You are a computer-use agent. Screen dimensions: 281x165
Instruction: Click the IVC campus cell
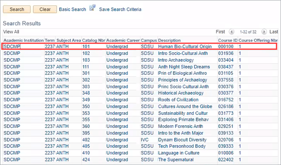145,140
